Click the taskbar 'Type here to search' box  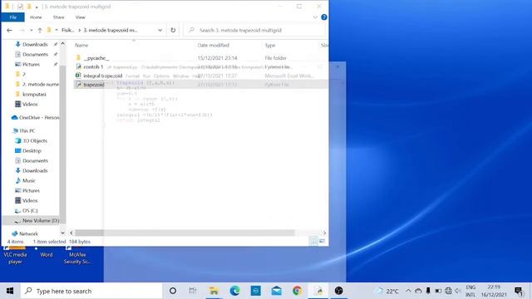91,291
